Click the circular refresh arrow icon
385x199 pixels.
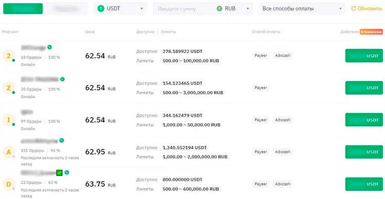[x=353, y=9]
